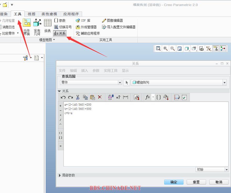Click the select-object pointer button
Viewport: 231px width, 193px height.
[x=127, y=83]
